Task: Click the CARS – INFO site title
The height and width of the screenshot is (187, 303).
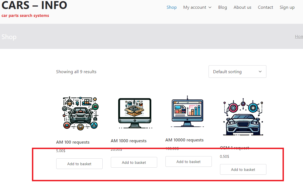Action: (x=34, y=5)
